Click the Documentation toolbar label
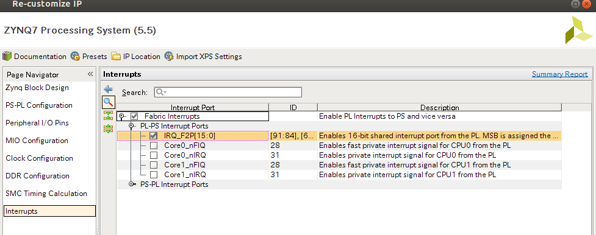 [x=40, y=57]
